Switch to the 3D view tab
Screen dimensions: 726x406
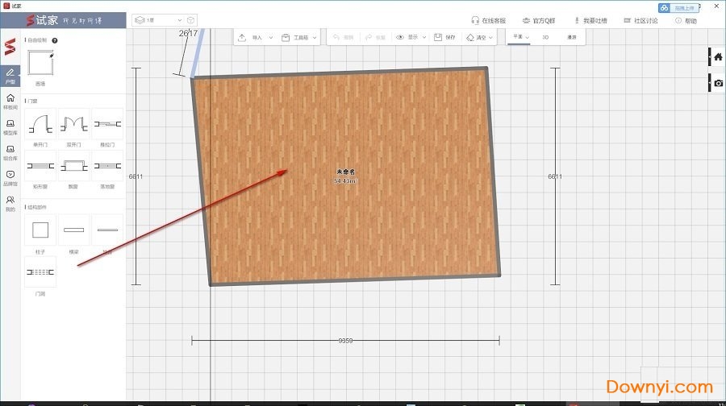point(545,37)
